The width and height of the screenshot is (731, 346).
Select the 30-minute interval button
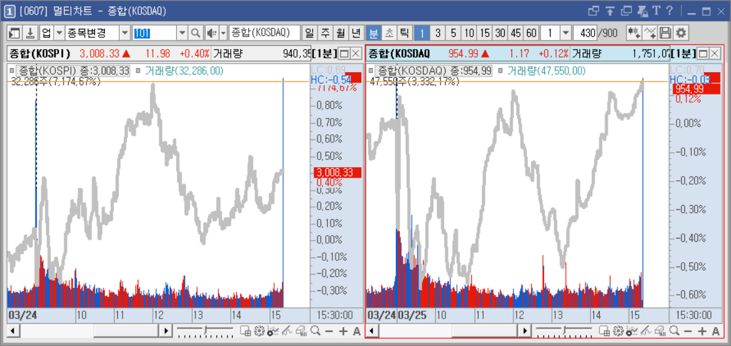500,33
